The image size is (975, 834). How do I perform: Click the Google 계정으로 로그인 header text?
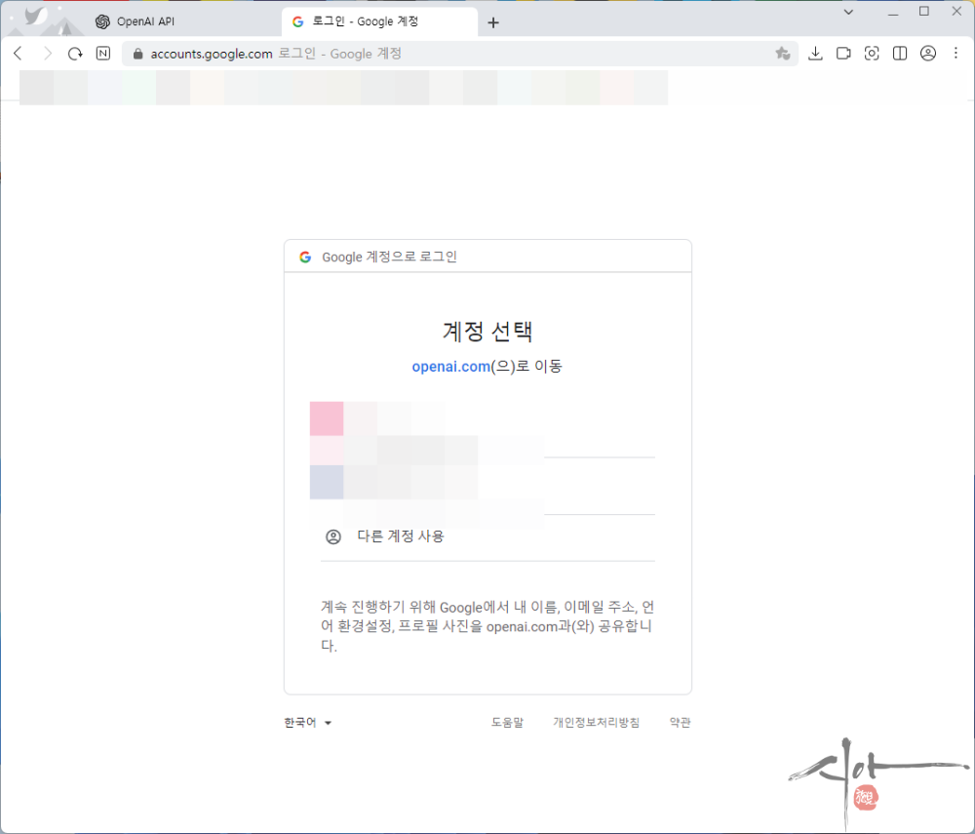(389, 257)
